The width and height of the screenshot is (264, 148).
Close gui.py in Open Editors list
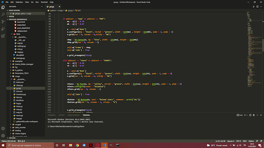[x=10, y=14]
